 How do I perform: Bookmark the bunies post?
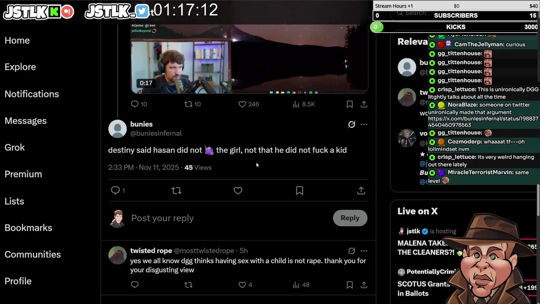point(300,191)
